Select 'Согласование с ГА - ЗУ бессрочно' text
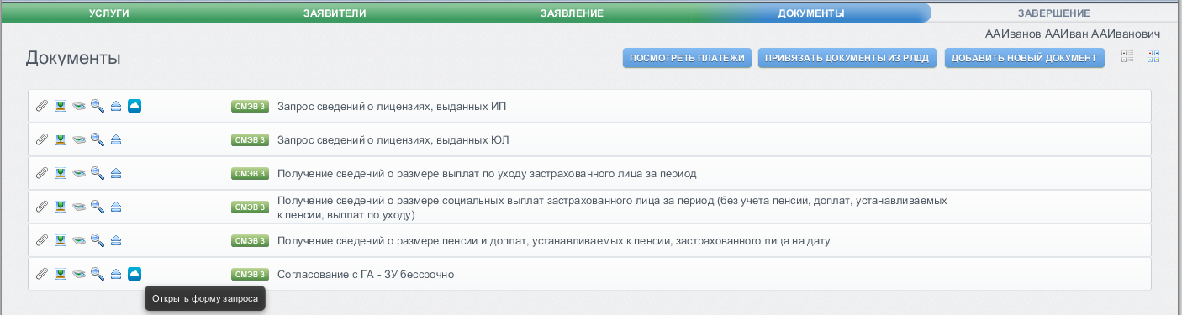 (366, 275)
